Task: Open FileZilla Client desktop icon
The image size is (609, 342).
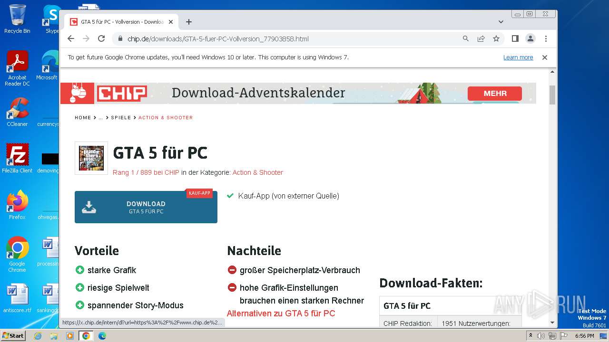Action: click(17, 158)
